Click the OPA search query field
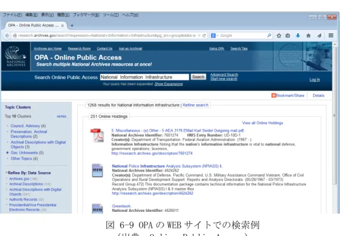 (145, 77)
